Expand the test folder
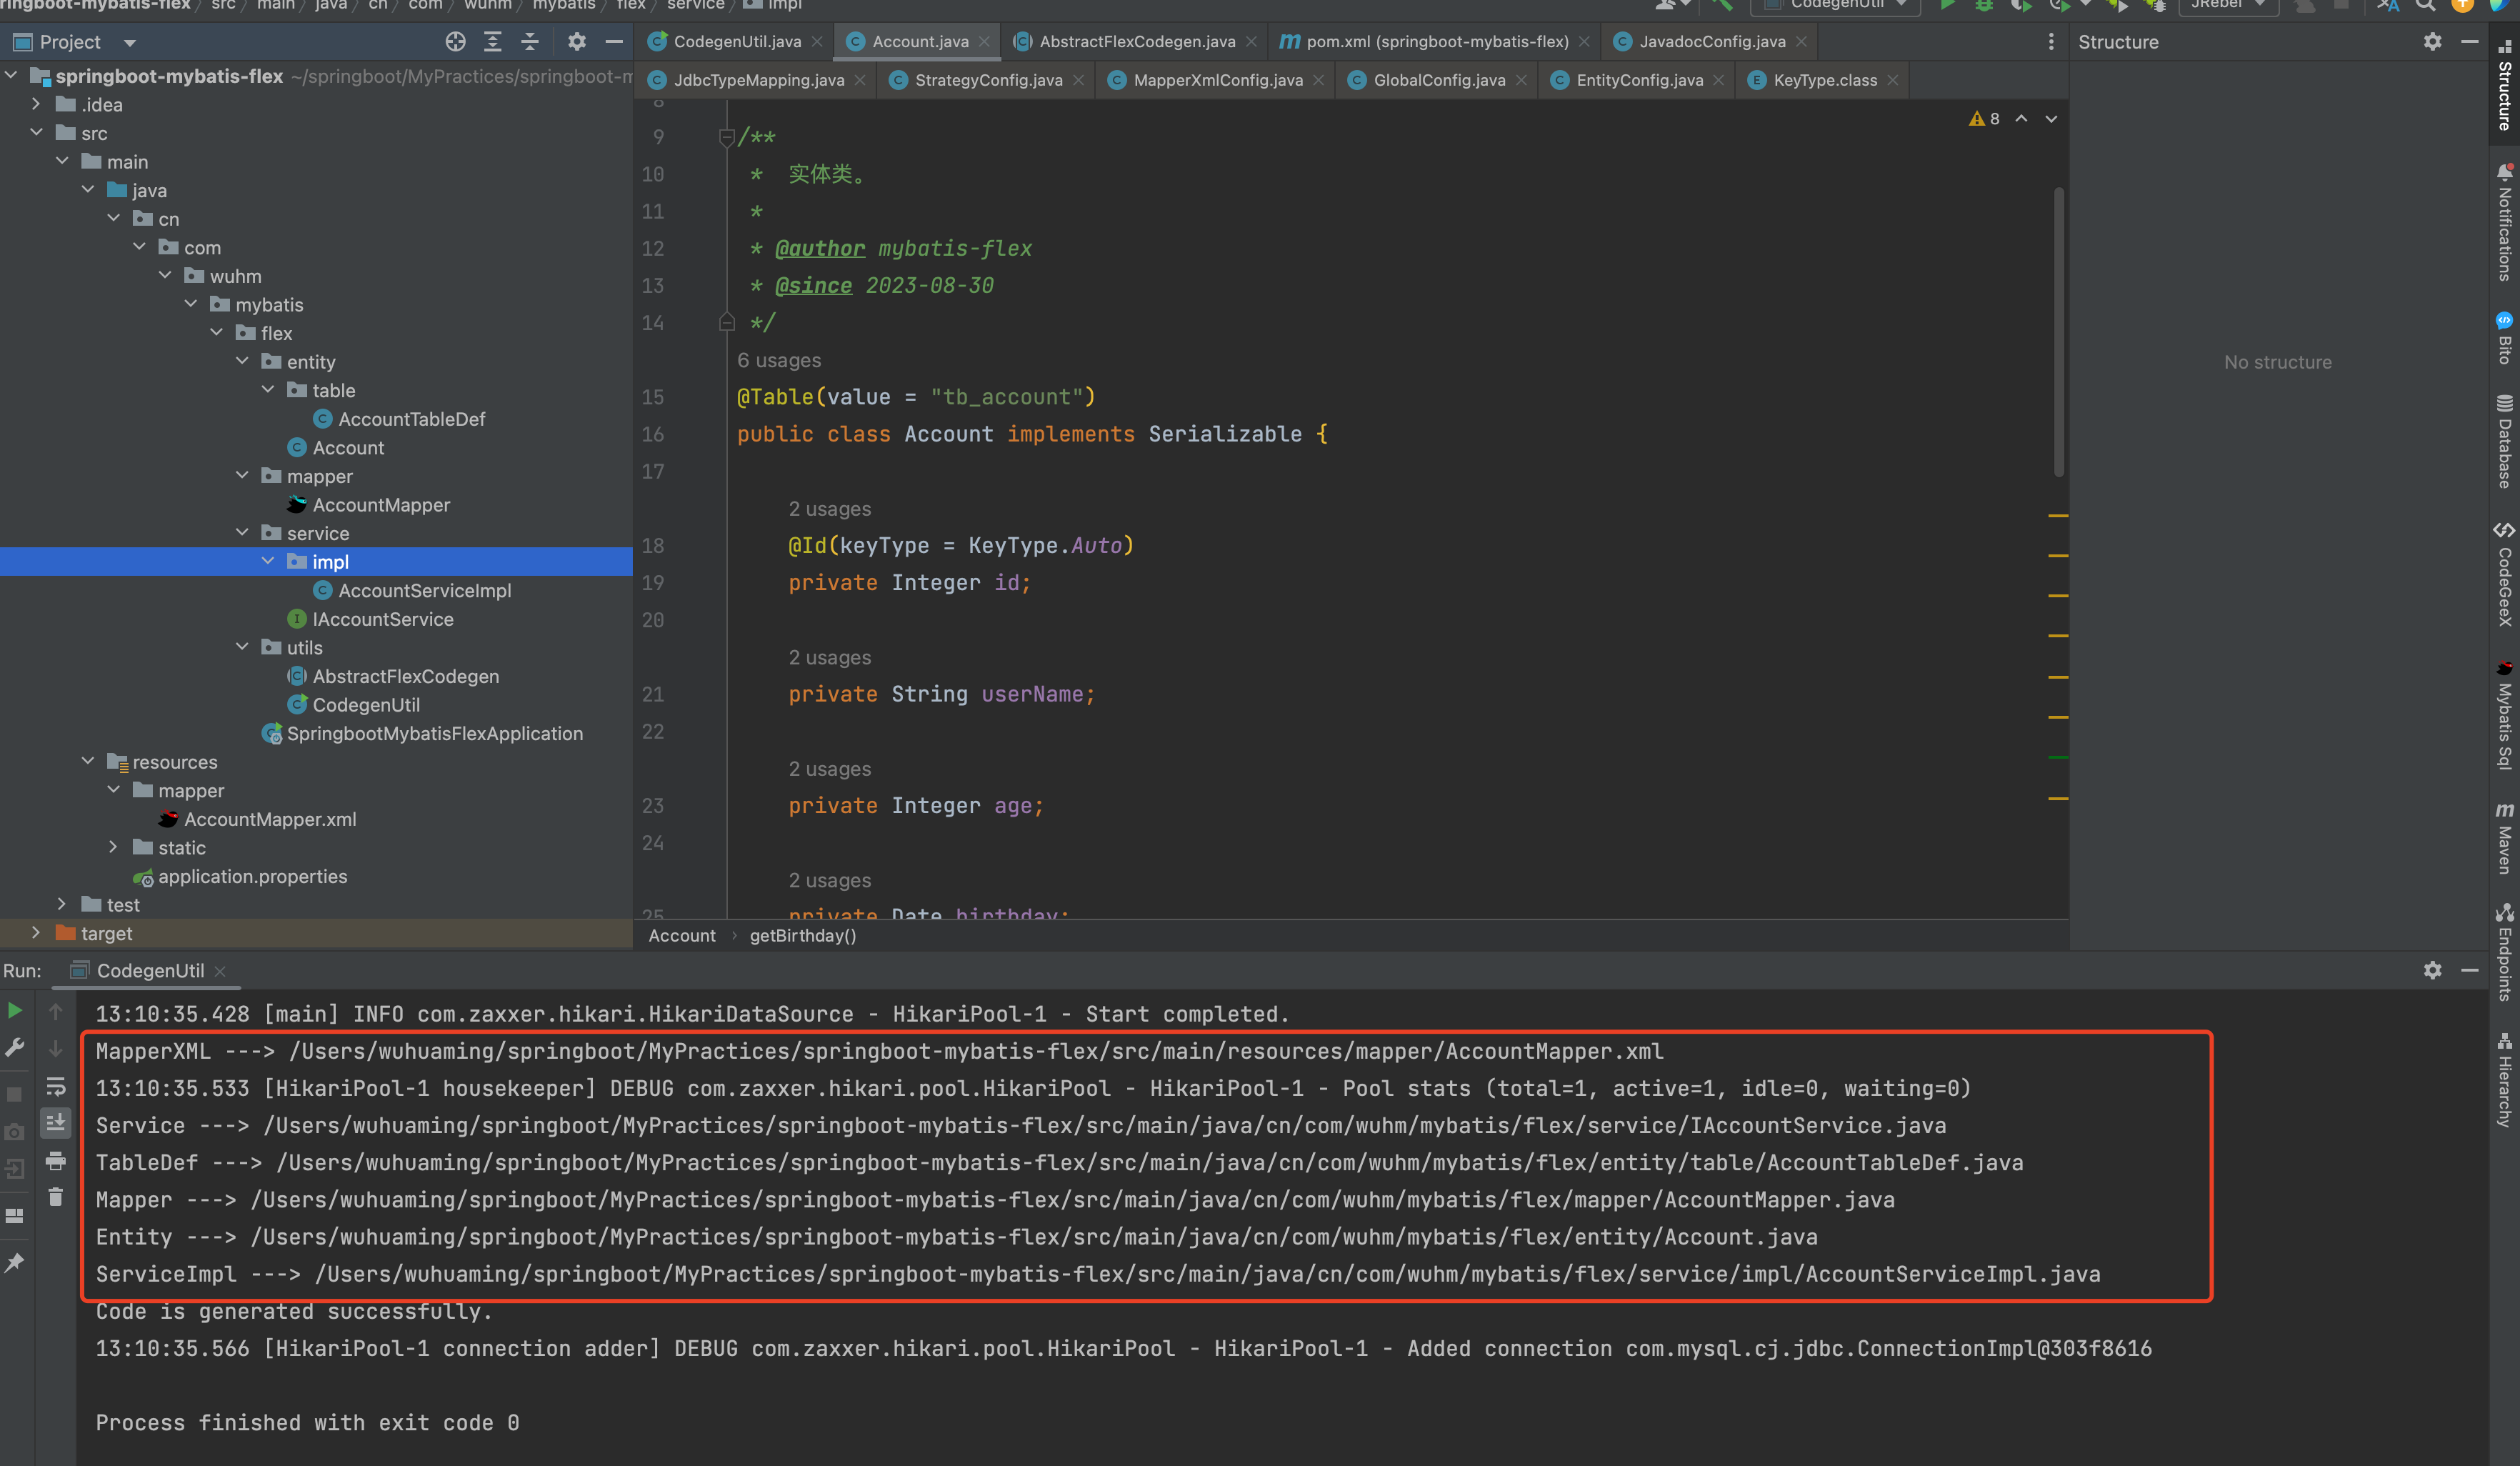The width and height of the screenshot is (2520, 1466). [x=62, y=904]
